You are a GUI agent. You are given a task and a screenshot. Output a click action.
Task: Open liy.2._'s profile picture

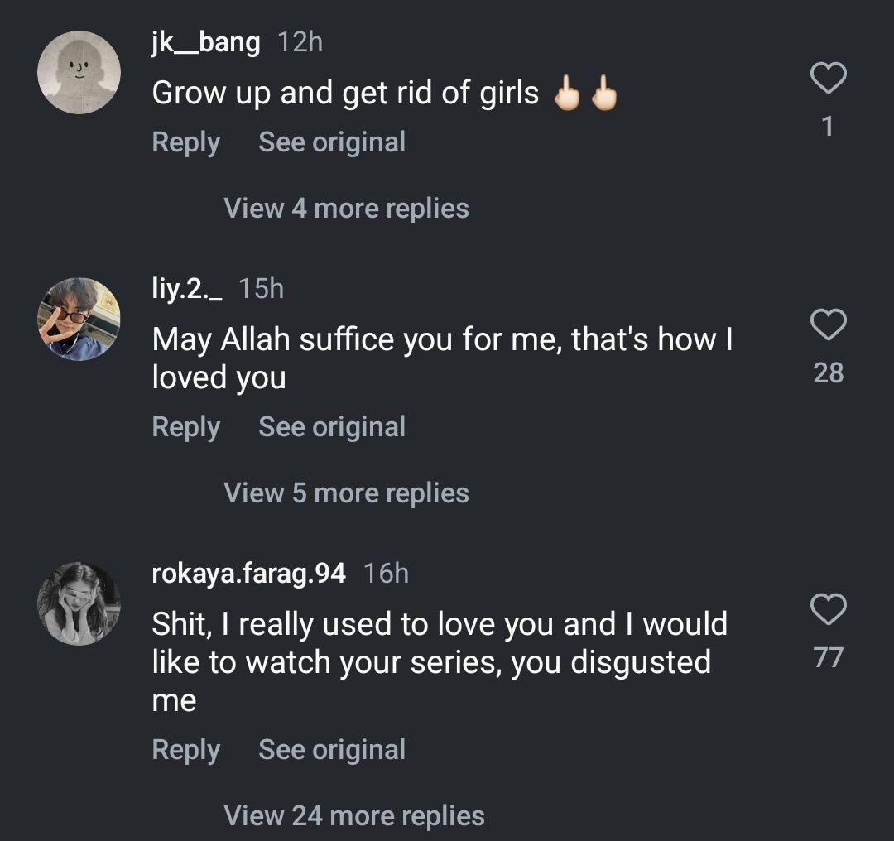79,320
